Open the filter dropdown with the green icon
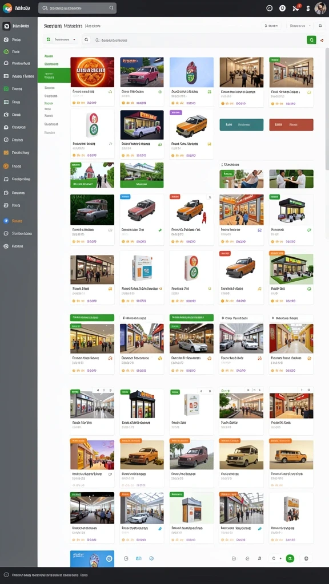The width and height of the screenshot is (329, 584). [x=61, y=39]
